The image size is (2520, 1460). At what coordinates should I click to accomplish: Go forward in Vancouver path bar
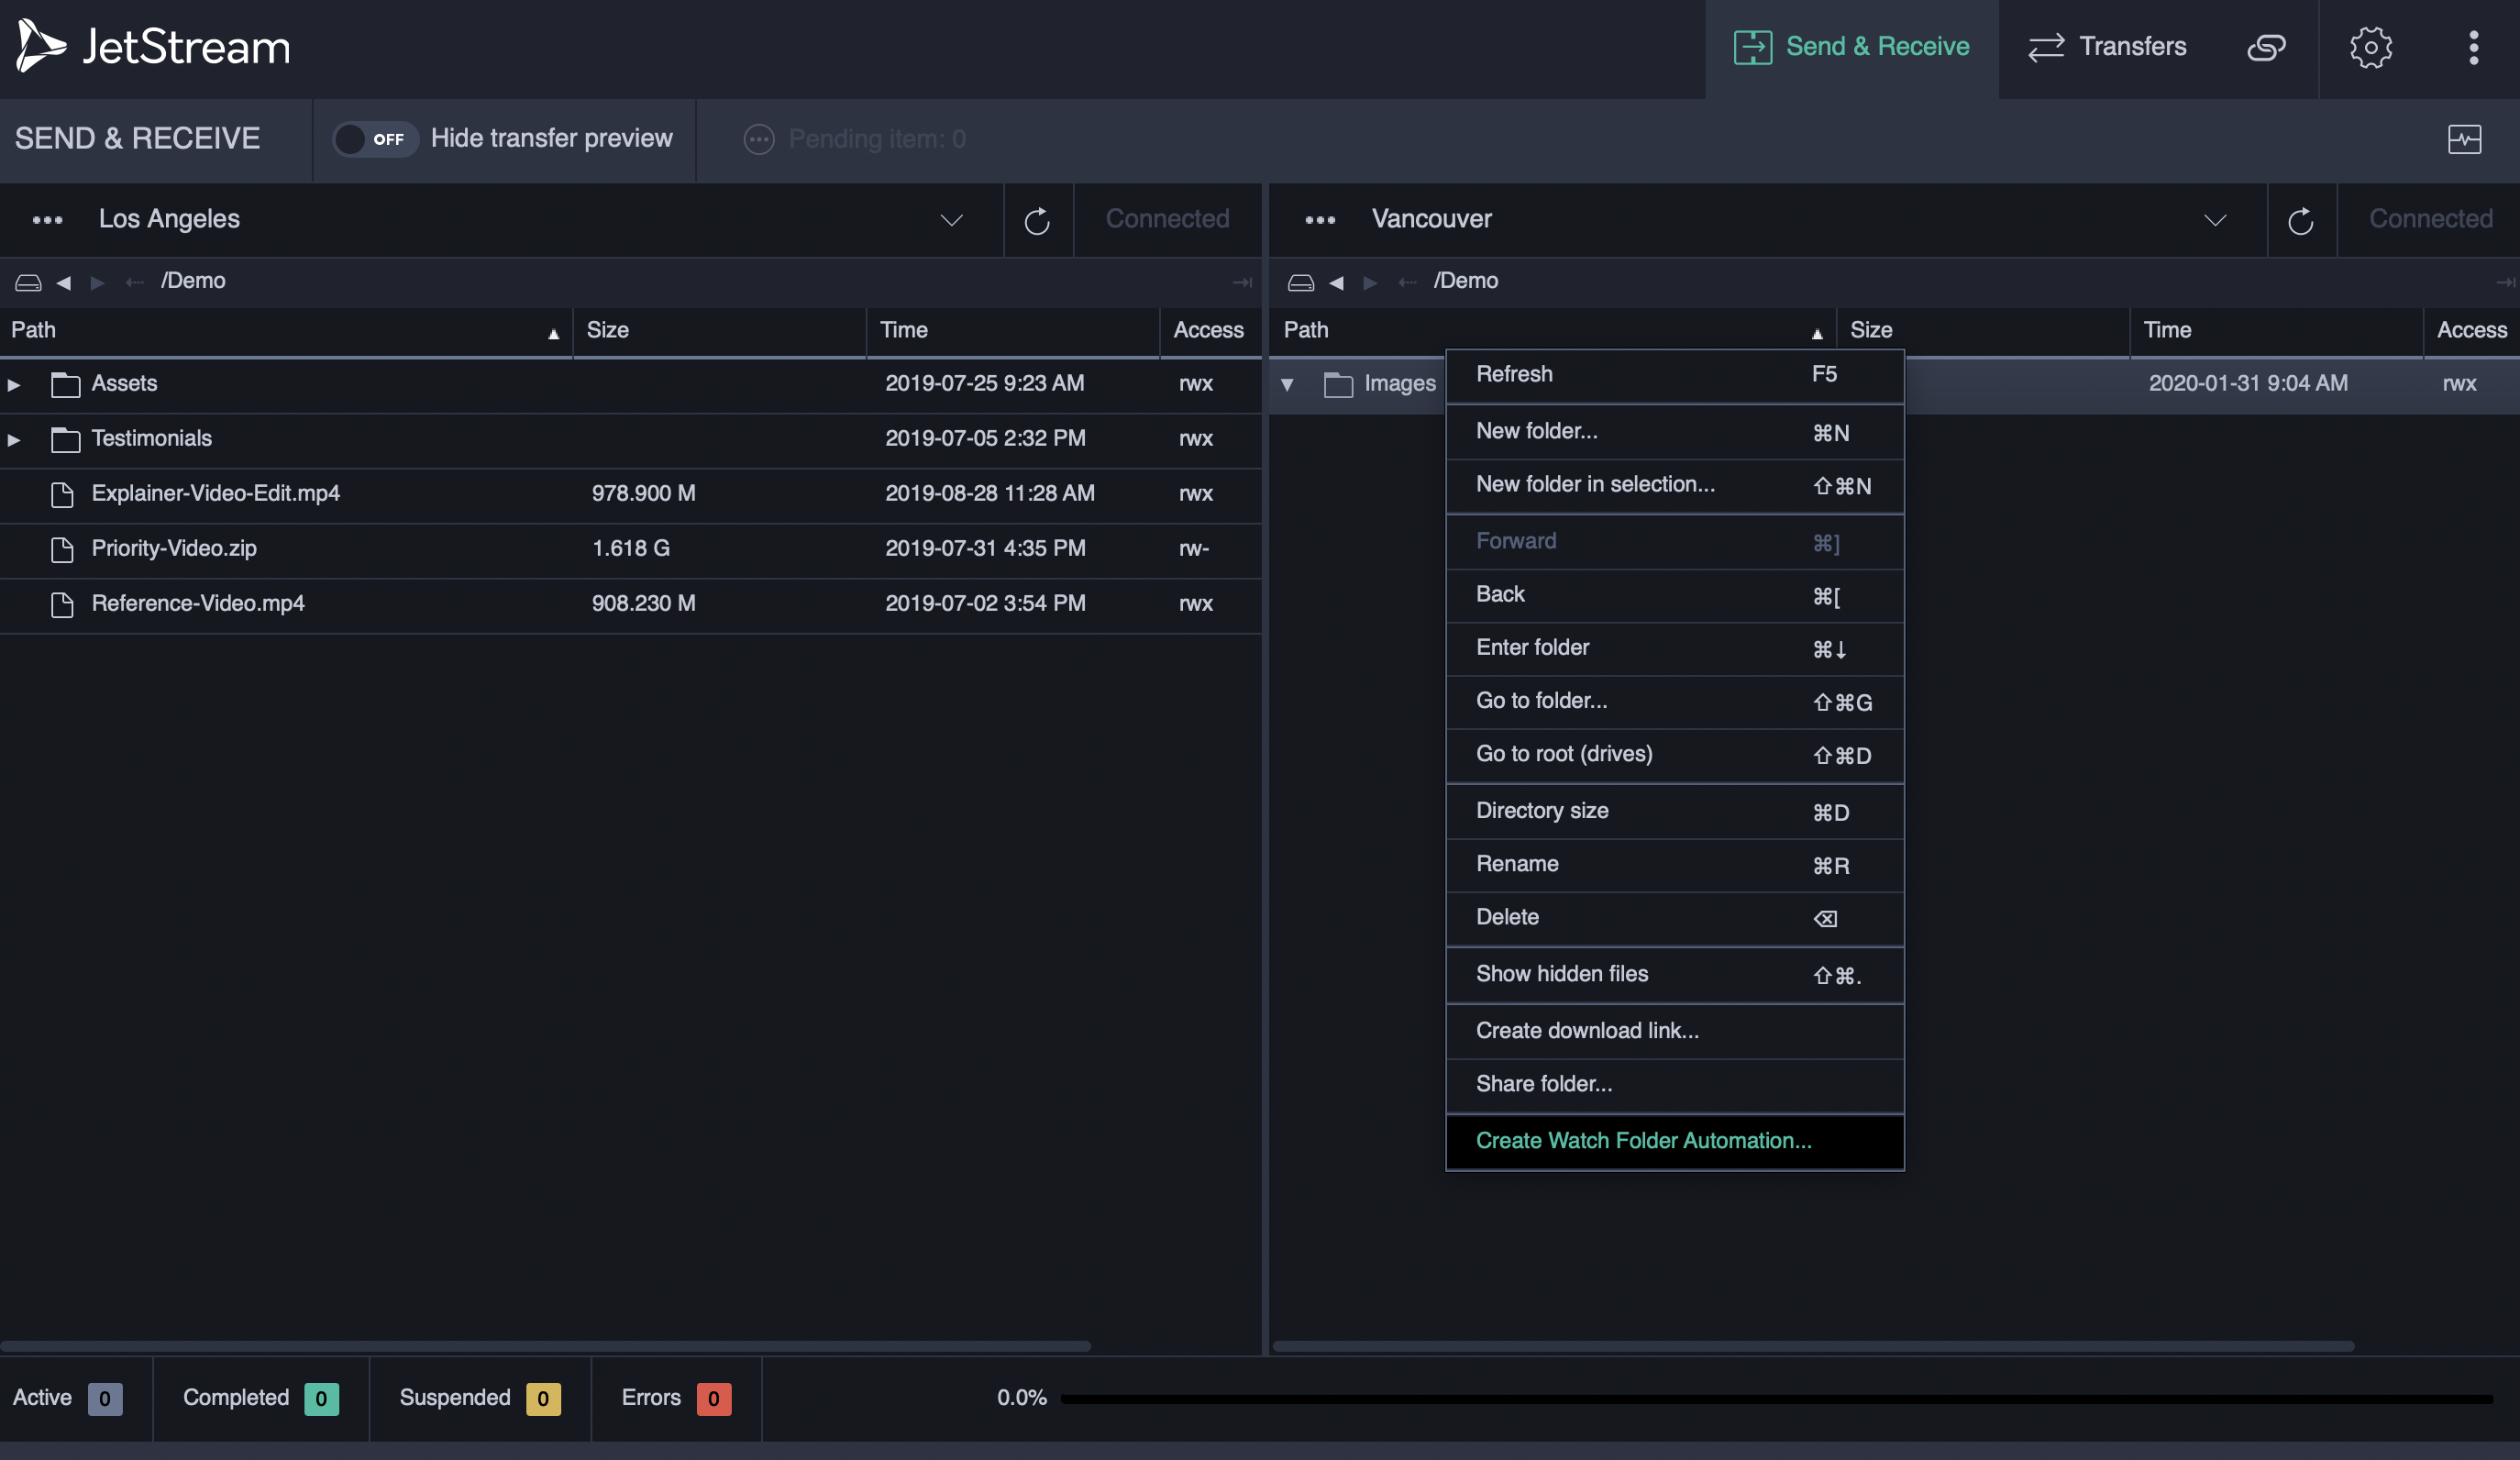[x=1370, y=283]
